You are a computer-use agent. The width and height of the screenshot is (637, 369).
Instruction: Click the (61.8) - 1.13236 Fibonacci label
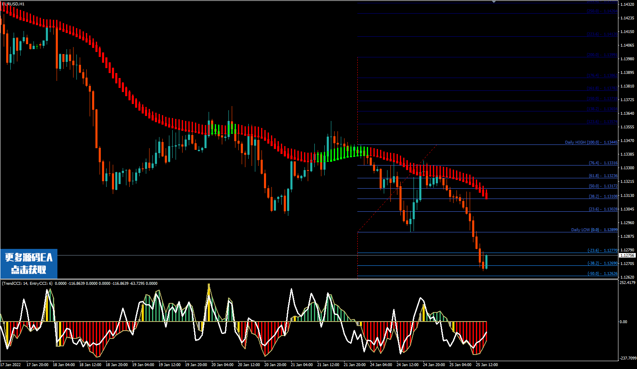point(603,176)
